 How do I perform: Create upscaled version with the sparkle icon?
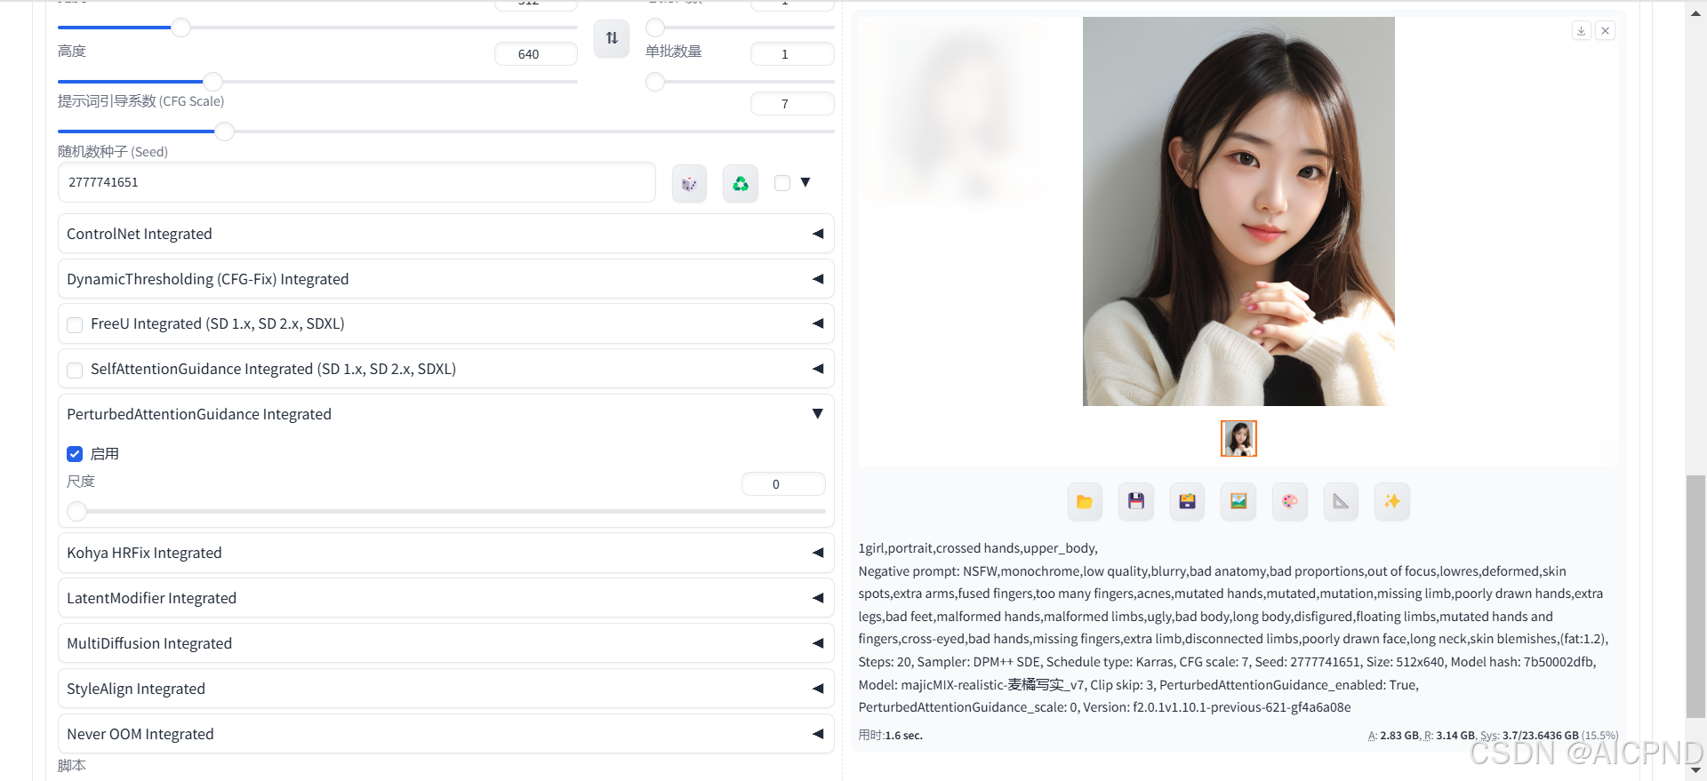[x=1392, y=502]
